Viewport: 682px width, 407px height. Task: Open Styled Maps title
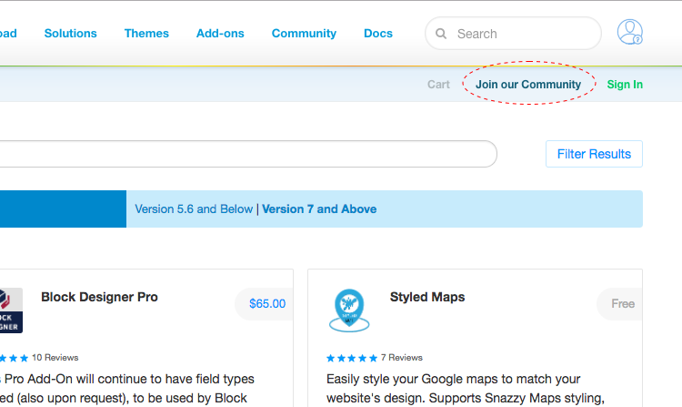pos(427,297)
